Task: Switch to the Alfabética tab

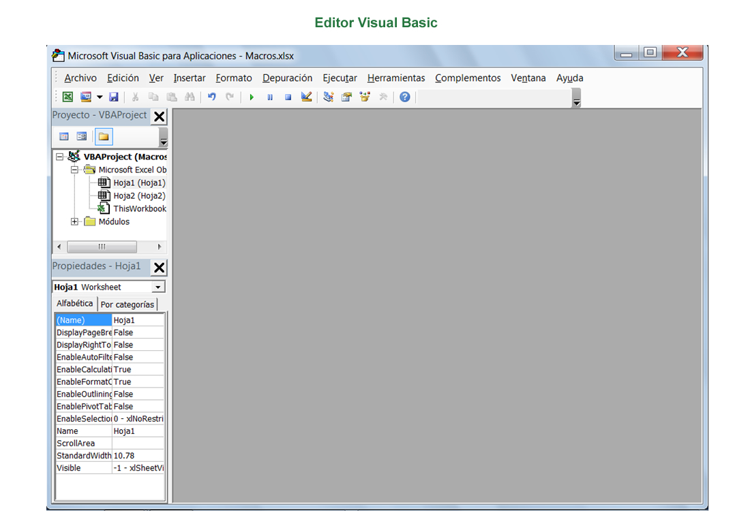Action: (74, 303)
